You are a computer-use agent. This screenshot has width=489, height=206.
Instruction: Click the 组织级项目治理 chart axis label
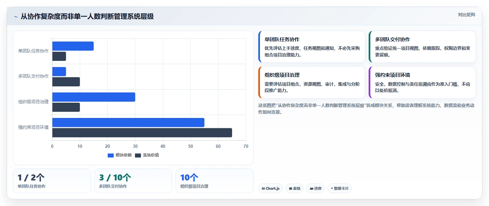point(33,102)
